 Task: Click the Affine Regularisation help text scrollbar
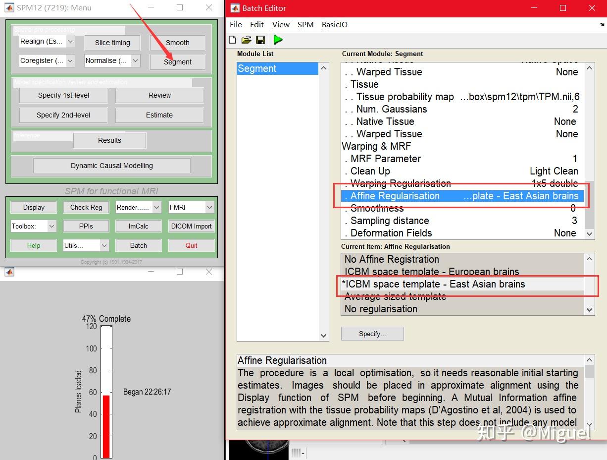(589, 392)
